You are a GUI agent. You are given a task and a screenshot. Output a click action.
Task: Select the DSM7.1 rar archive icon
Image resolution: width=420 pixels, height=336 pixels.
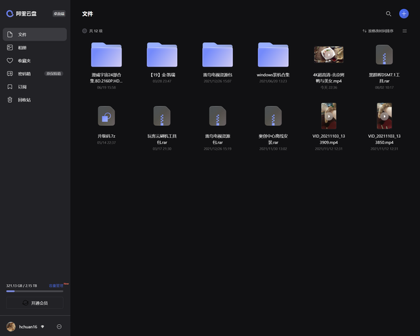(x=384, y=54)
